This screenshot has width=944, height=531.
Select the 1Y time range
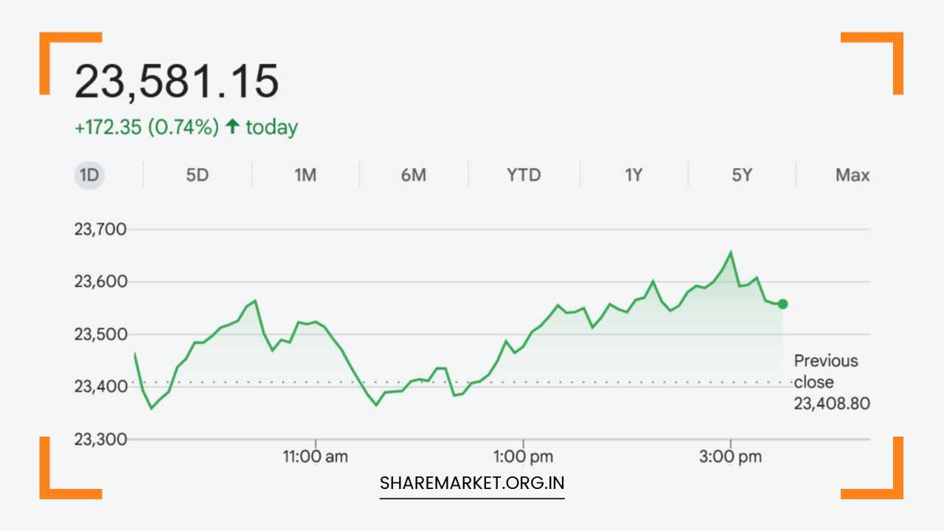coord(633,175)
